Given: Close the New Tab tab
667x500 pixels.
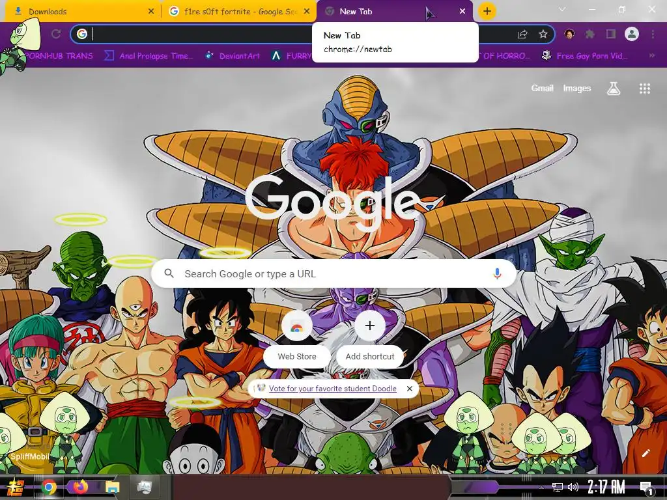Looking at the screenshot, I should (462, 12).
